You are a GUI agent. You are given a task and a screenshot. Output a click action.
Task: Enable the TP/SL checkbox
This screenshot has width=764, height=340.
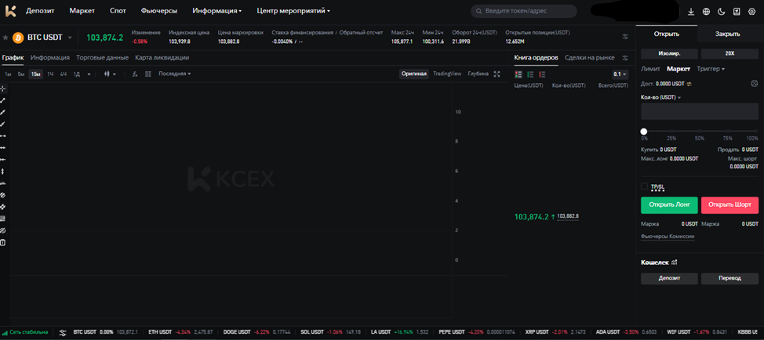point(644,186)
